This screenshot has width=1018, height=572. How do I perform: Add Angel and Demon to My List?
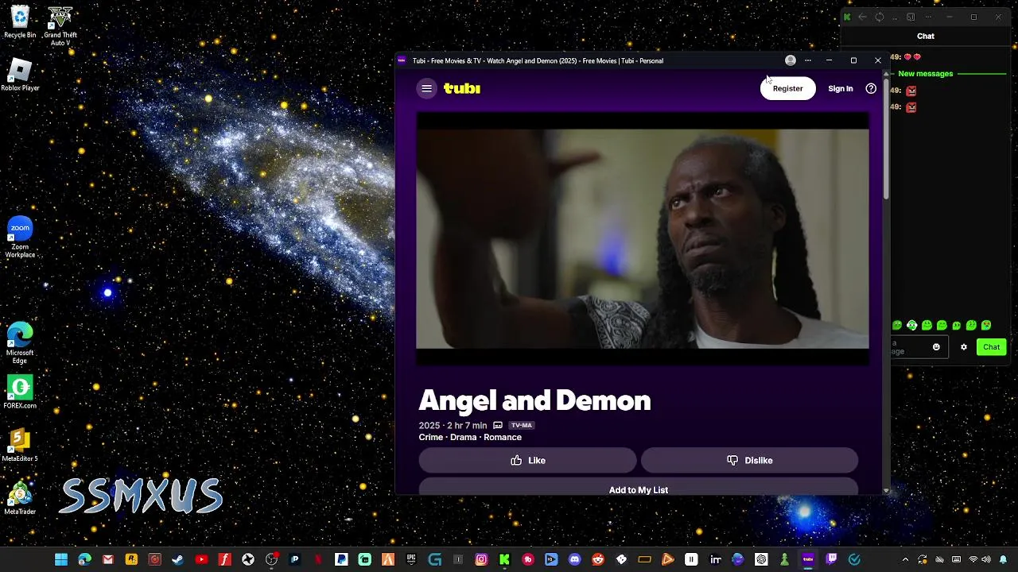coord(639,488)
